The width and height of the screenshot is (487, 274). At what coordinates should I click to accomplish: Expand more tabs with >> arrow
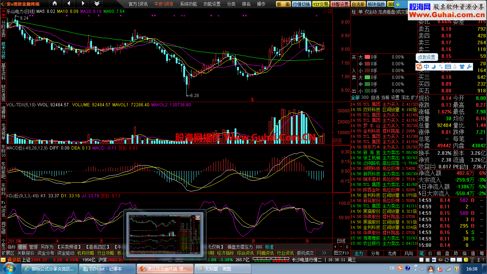tap(324, 253)
